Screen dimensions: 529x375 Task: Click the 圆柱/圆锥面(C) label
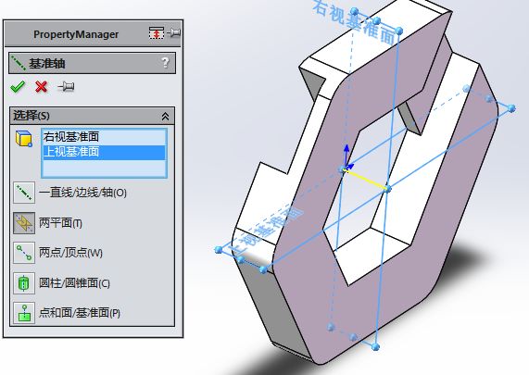coord(74,283)
